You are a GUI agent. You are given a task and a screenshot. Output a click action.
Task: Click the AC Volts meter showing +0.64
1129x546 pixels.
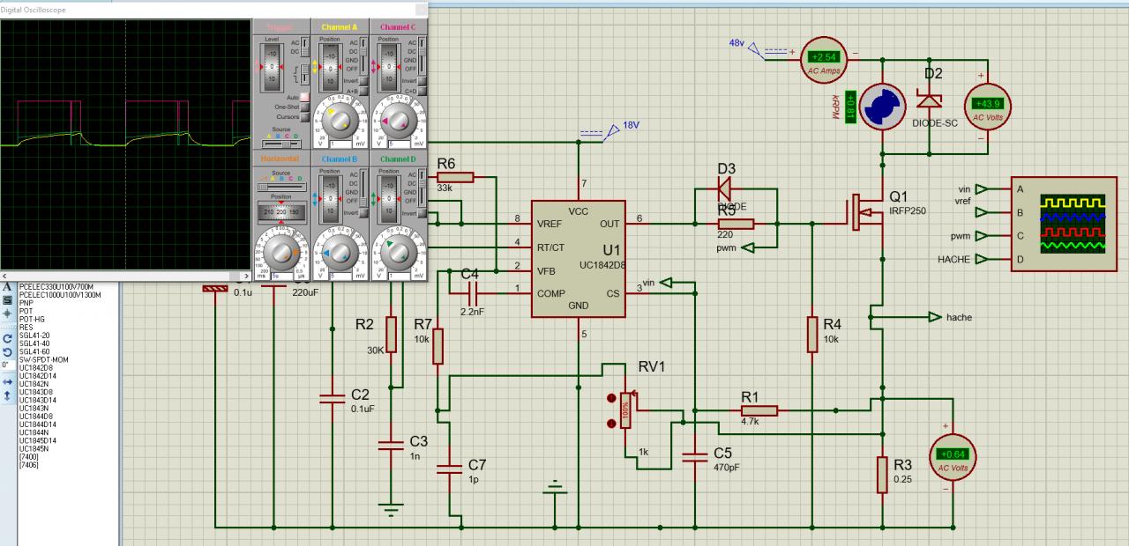point(954,458)
